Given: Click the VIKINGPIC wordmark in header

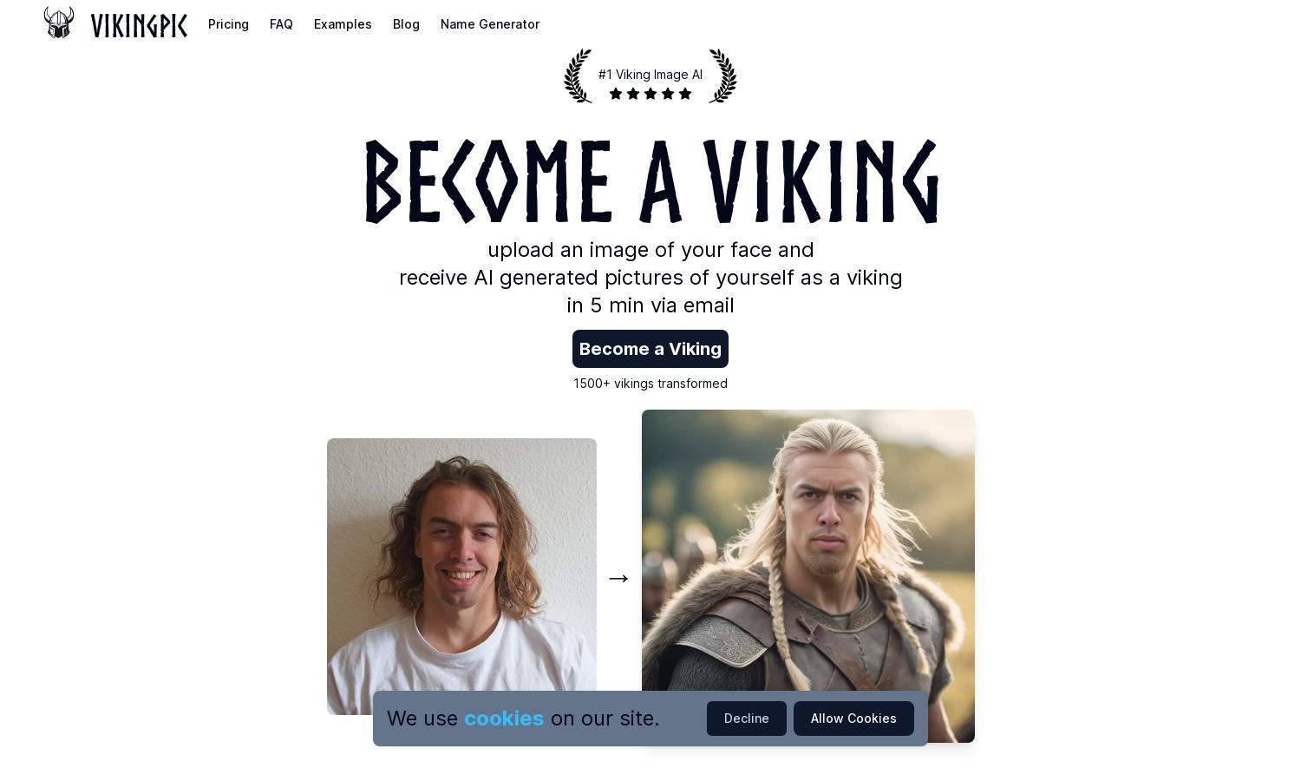Looking at the screenshot, I should pyautogui.click(x=139, y=26).
